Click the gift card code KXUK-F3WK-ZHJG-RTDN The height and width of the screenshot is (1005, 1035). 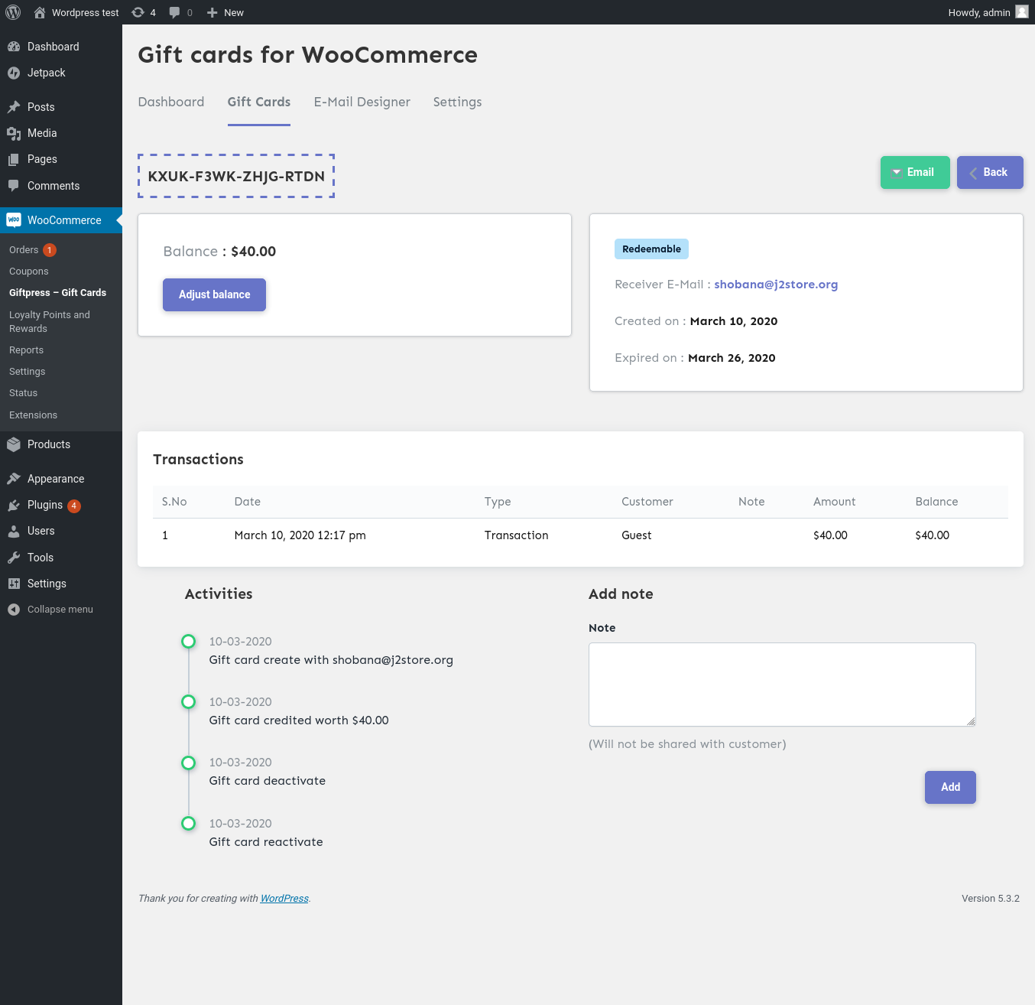tap(236, 176)
